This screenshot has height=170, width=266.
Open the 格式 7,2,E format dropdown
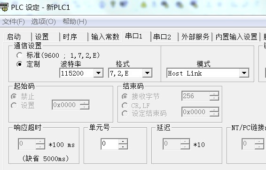pyautogui.click(x=147, y=73)
